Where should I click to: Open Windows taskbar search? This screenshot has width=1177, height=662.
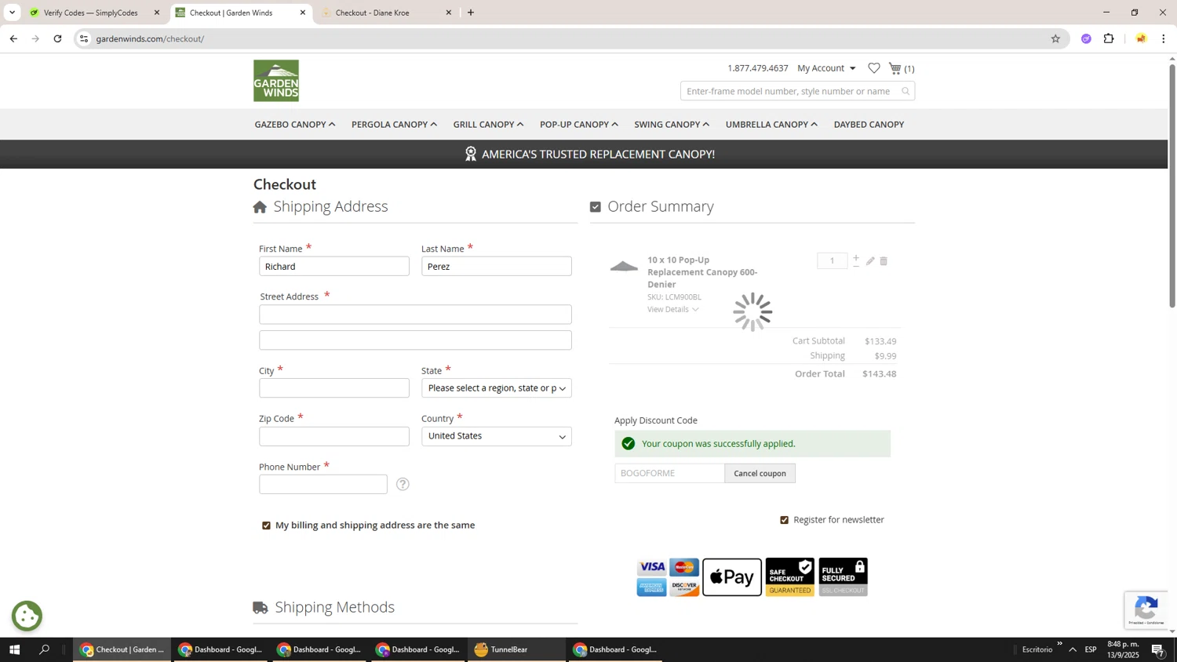point(44,649)
